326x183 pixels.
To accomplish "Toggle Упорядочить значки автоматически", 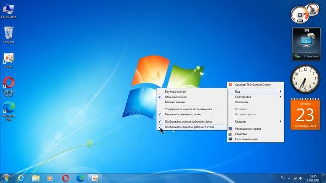I will point(192,109).
